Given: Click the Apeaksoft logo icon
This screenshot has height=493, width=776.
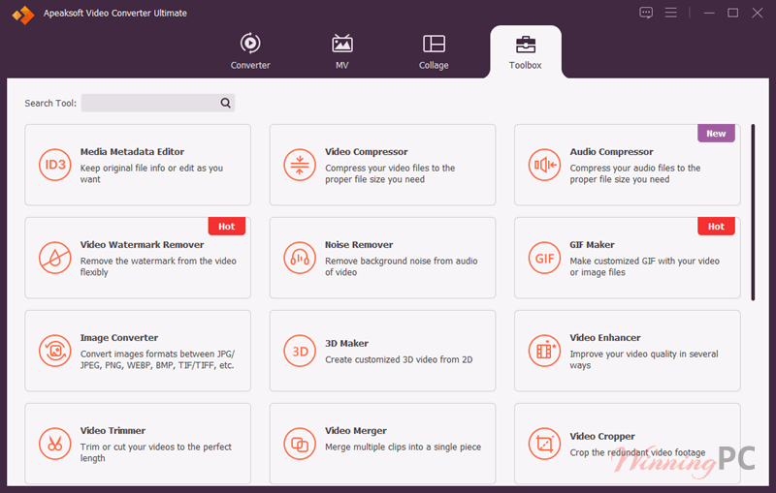Looking at the screenshot, I should (x=22, y=15).
